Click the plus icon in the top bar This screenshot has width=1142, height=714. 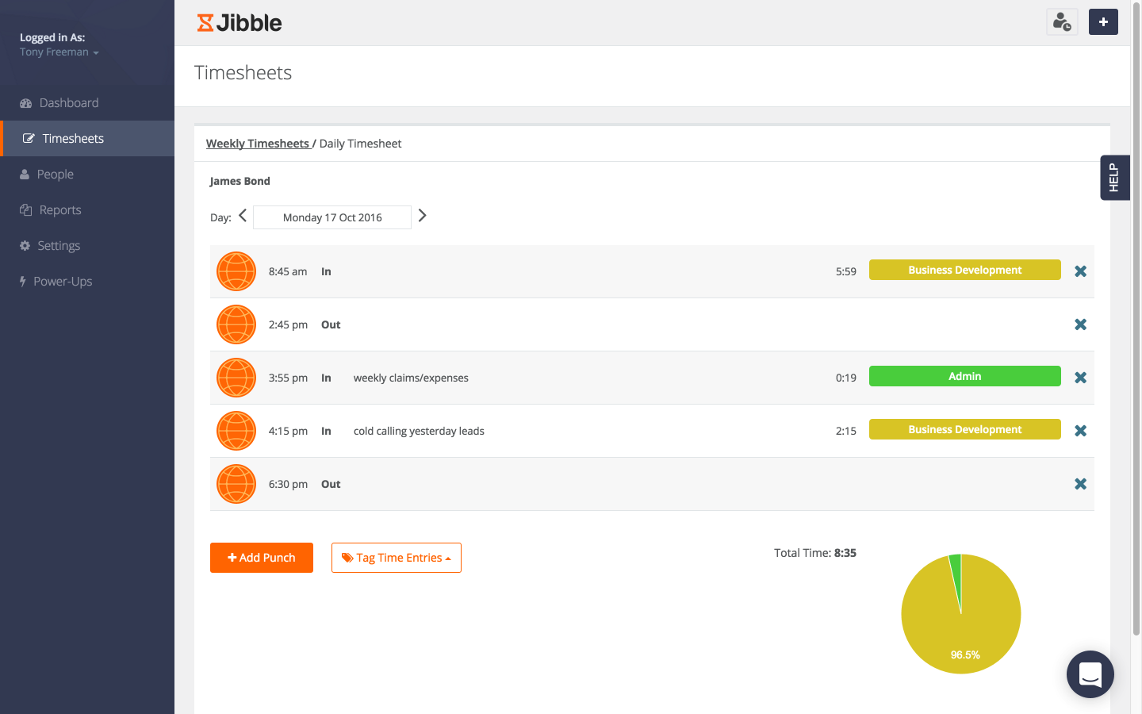pos(1103,22)
